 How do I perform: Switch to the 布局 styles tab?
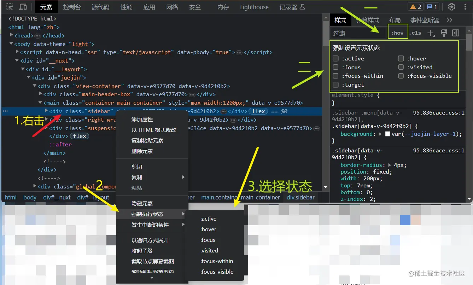395,20
